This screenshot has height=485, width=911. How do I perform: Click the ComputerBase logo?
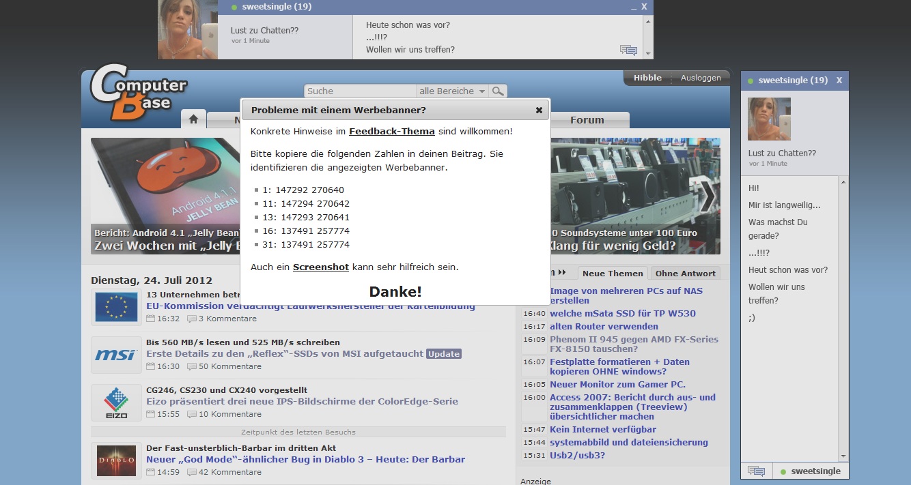click(x=139, y=91)
